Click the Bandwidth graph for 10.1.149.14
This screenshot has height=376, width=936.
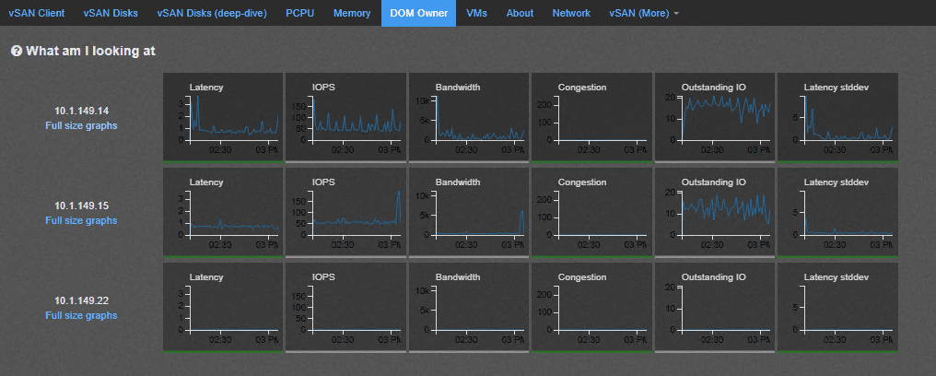click(x=469, y=118)
